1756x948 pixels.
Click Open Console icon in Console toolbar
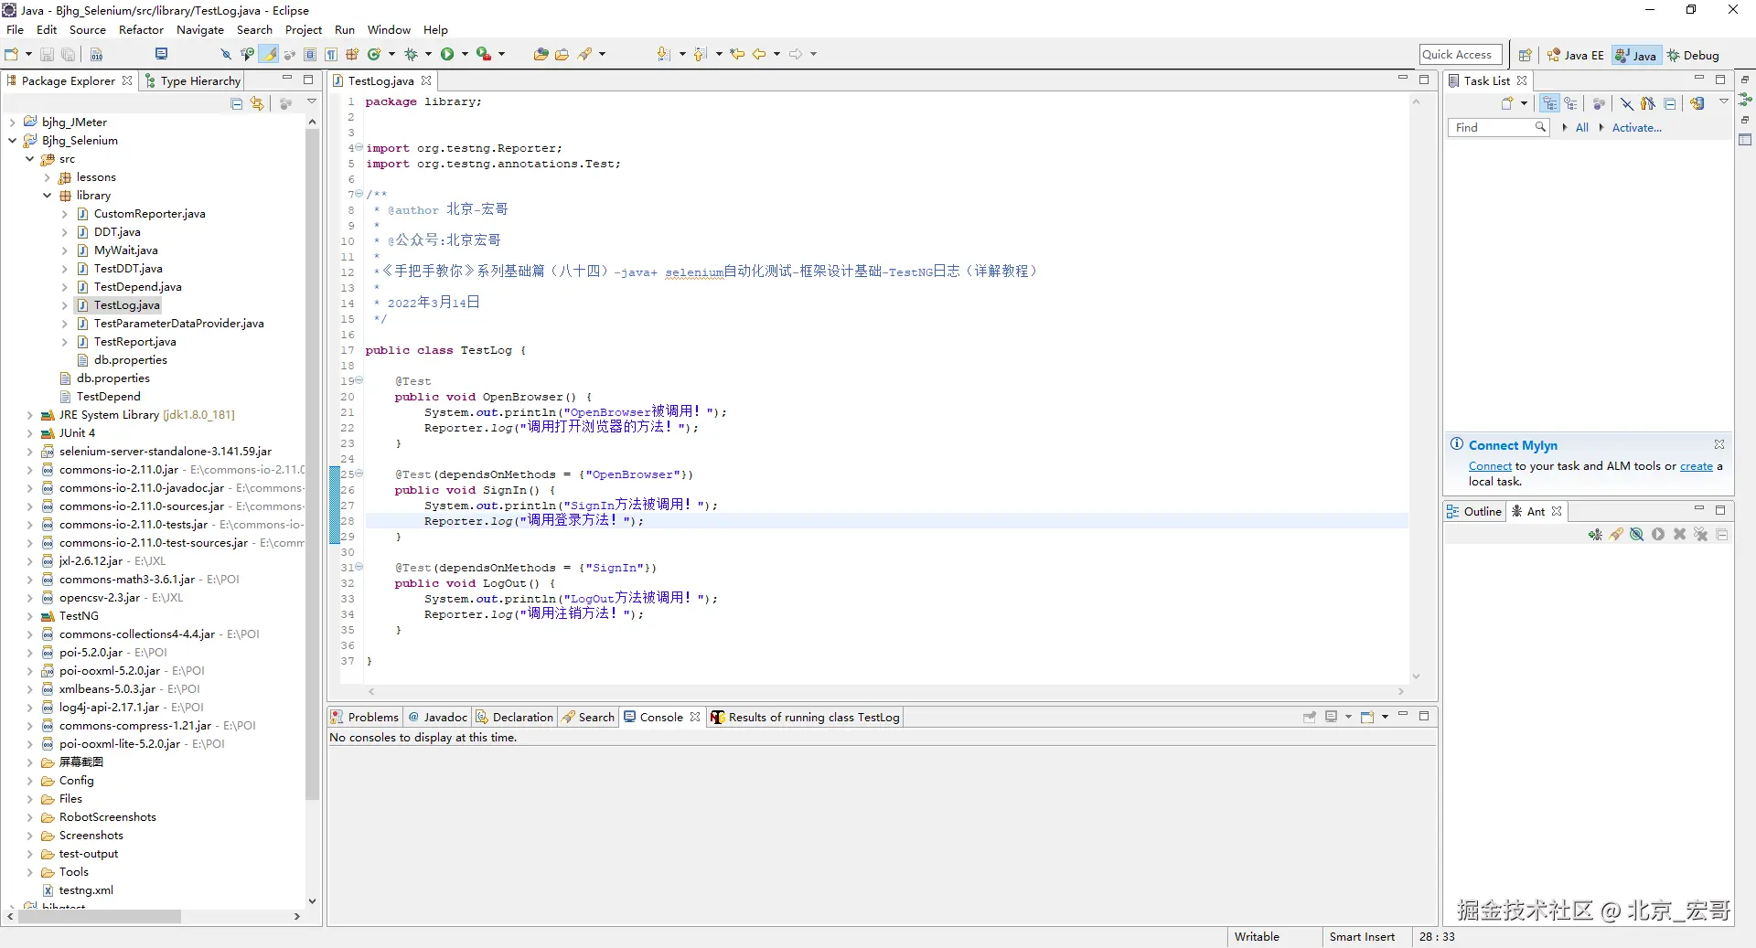pyautogui.click(x=1367, y=718)
